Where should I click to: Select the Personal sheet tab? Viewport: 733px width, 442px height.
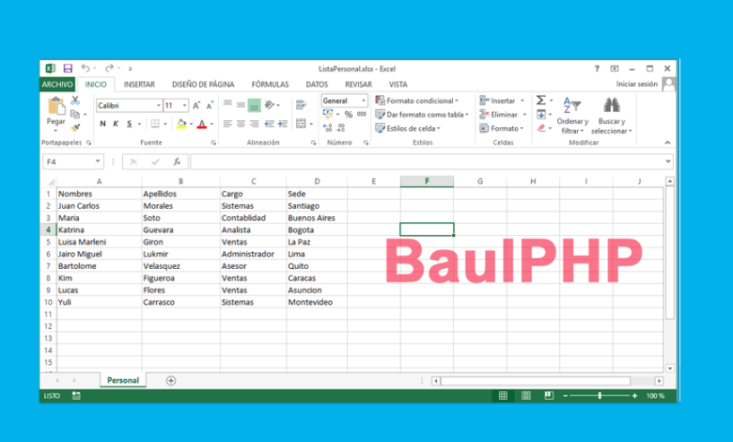(x=123, y=380)
